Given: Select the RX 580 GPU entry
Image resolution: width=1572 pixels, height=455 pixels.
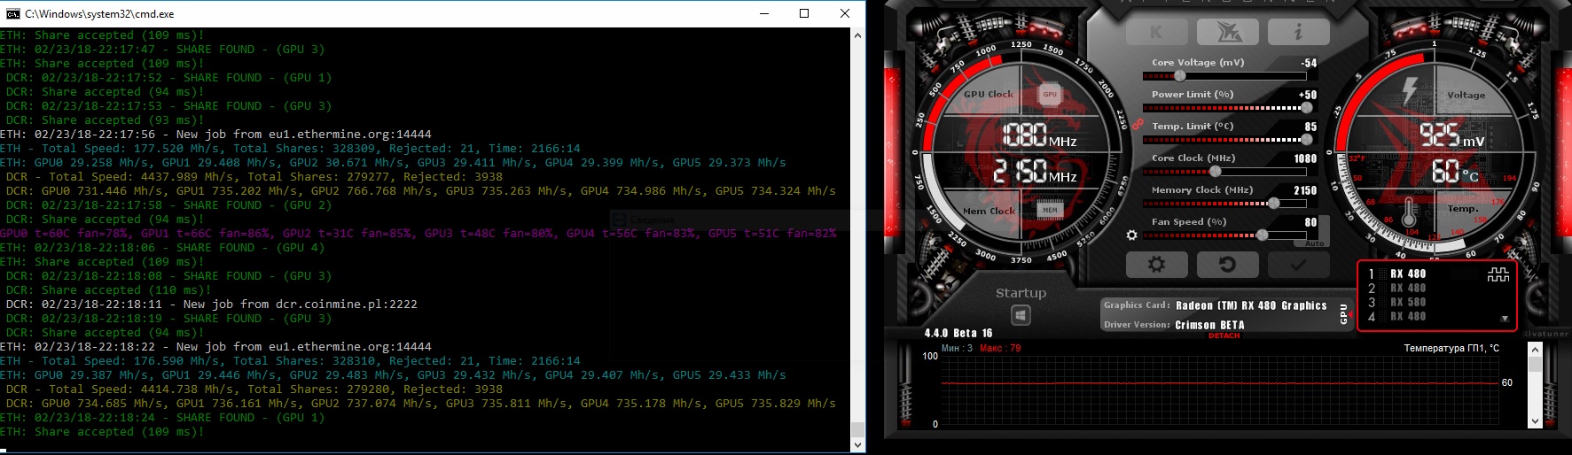Looking at the screenshot, I should pyautogui.click(x=1408, y=302).
